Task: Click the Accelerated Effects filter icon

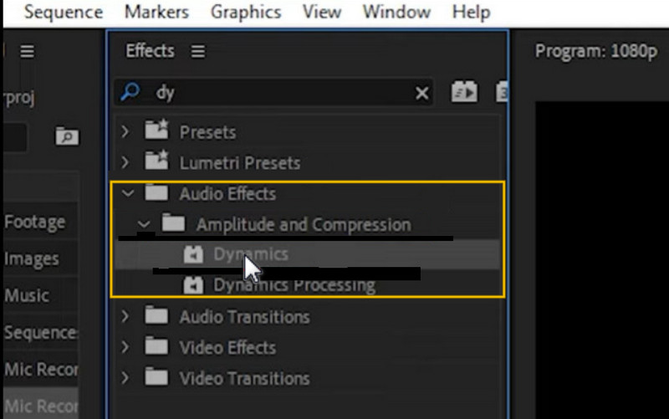Action: [463, 93]
